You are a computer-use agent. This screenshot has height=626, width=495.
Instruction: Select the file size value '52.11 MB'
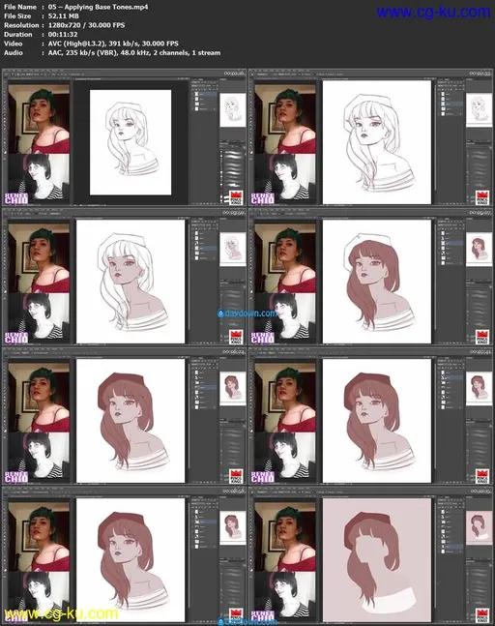(64, 16)
